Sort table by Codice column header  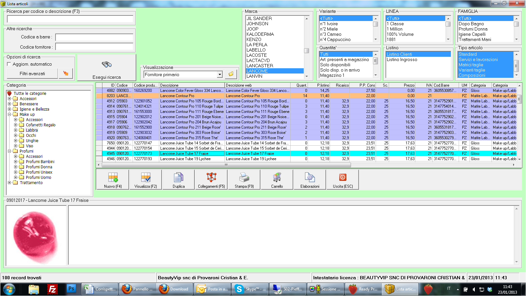click(124, 85)
